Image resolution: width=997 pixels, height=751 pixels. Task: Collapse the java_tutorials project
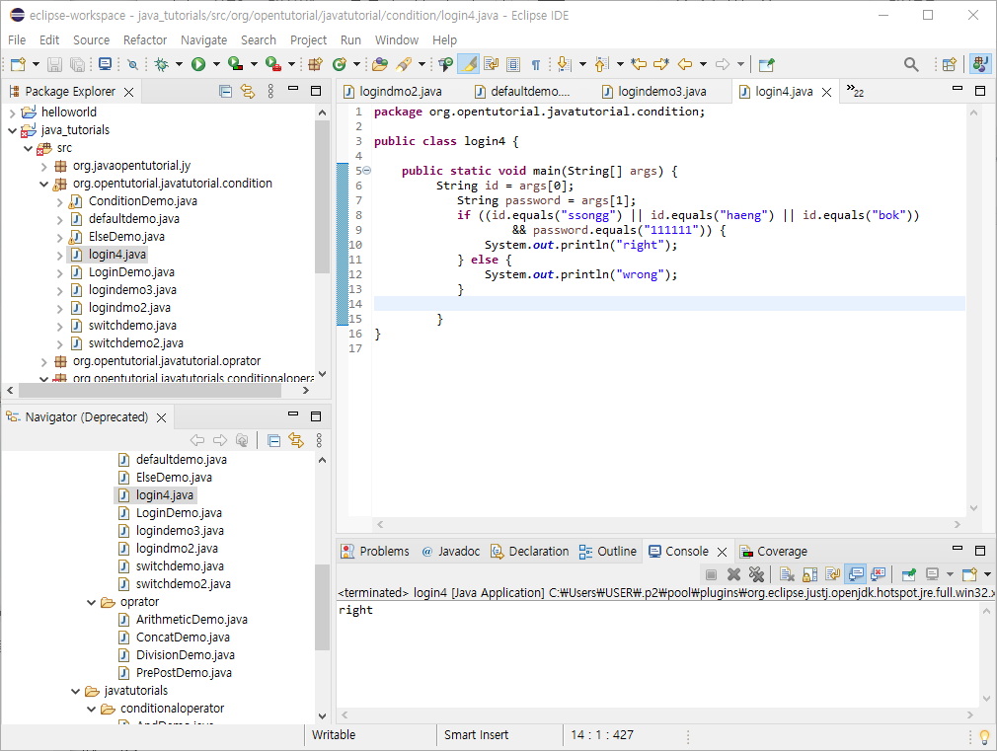pos(12,130)
